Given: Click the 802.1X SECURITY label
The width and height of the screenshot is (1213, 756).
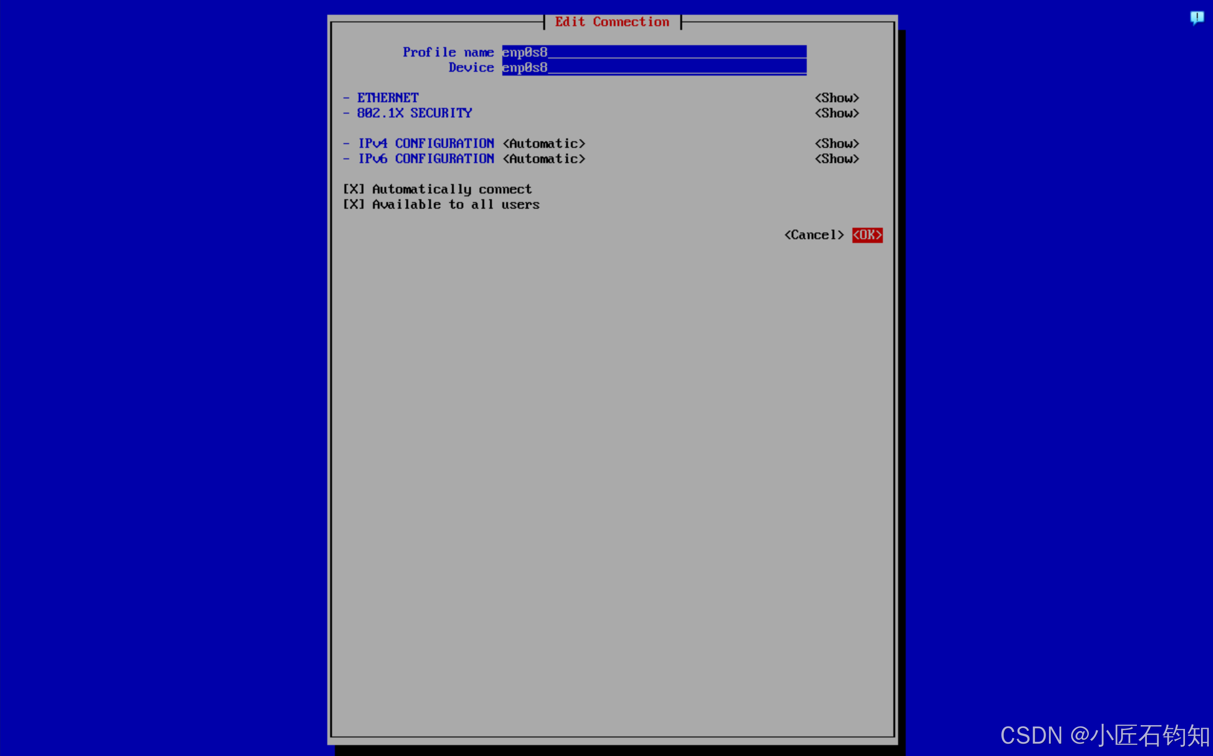Looking at the screenshot, I should pos(414,114).
